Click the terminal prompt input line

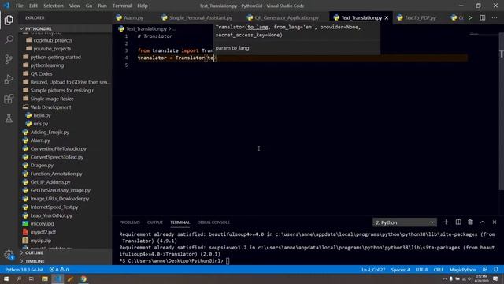228,260
